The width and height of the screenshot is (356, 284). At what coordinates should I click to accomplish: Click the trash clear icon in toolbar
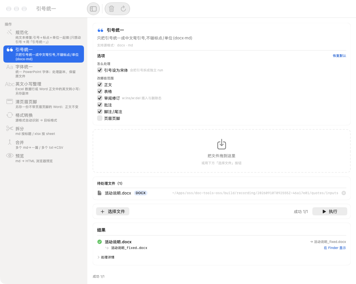pos(111,9)
